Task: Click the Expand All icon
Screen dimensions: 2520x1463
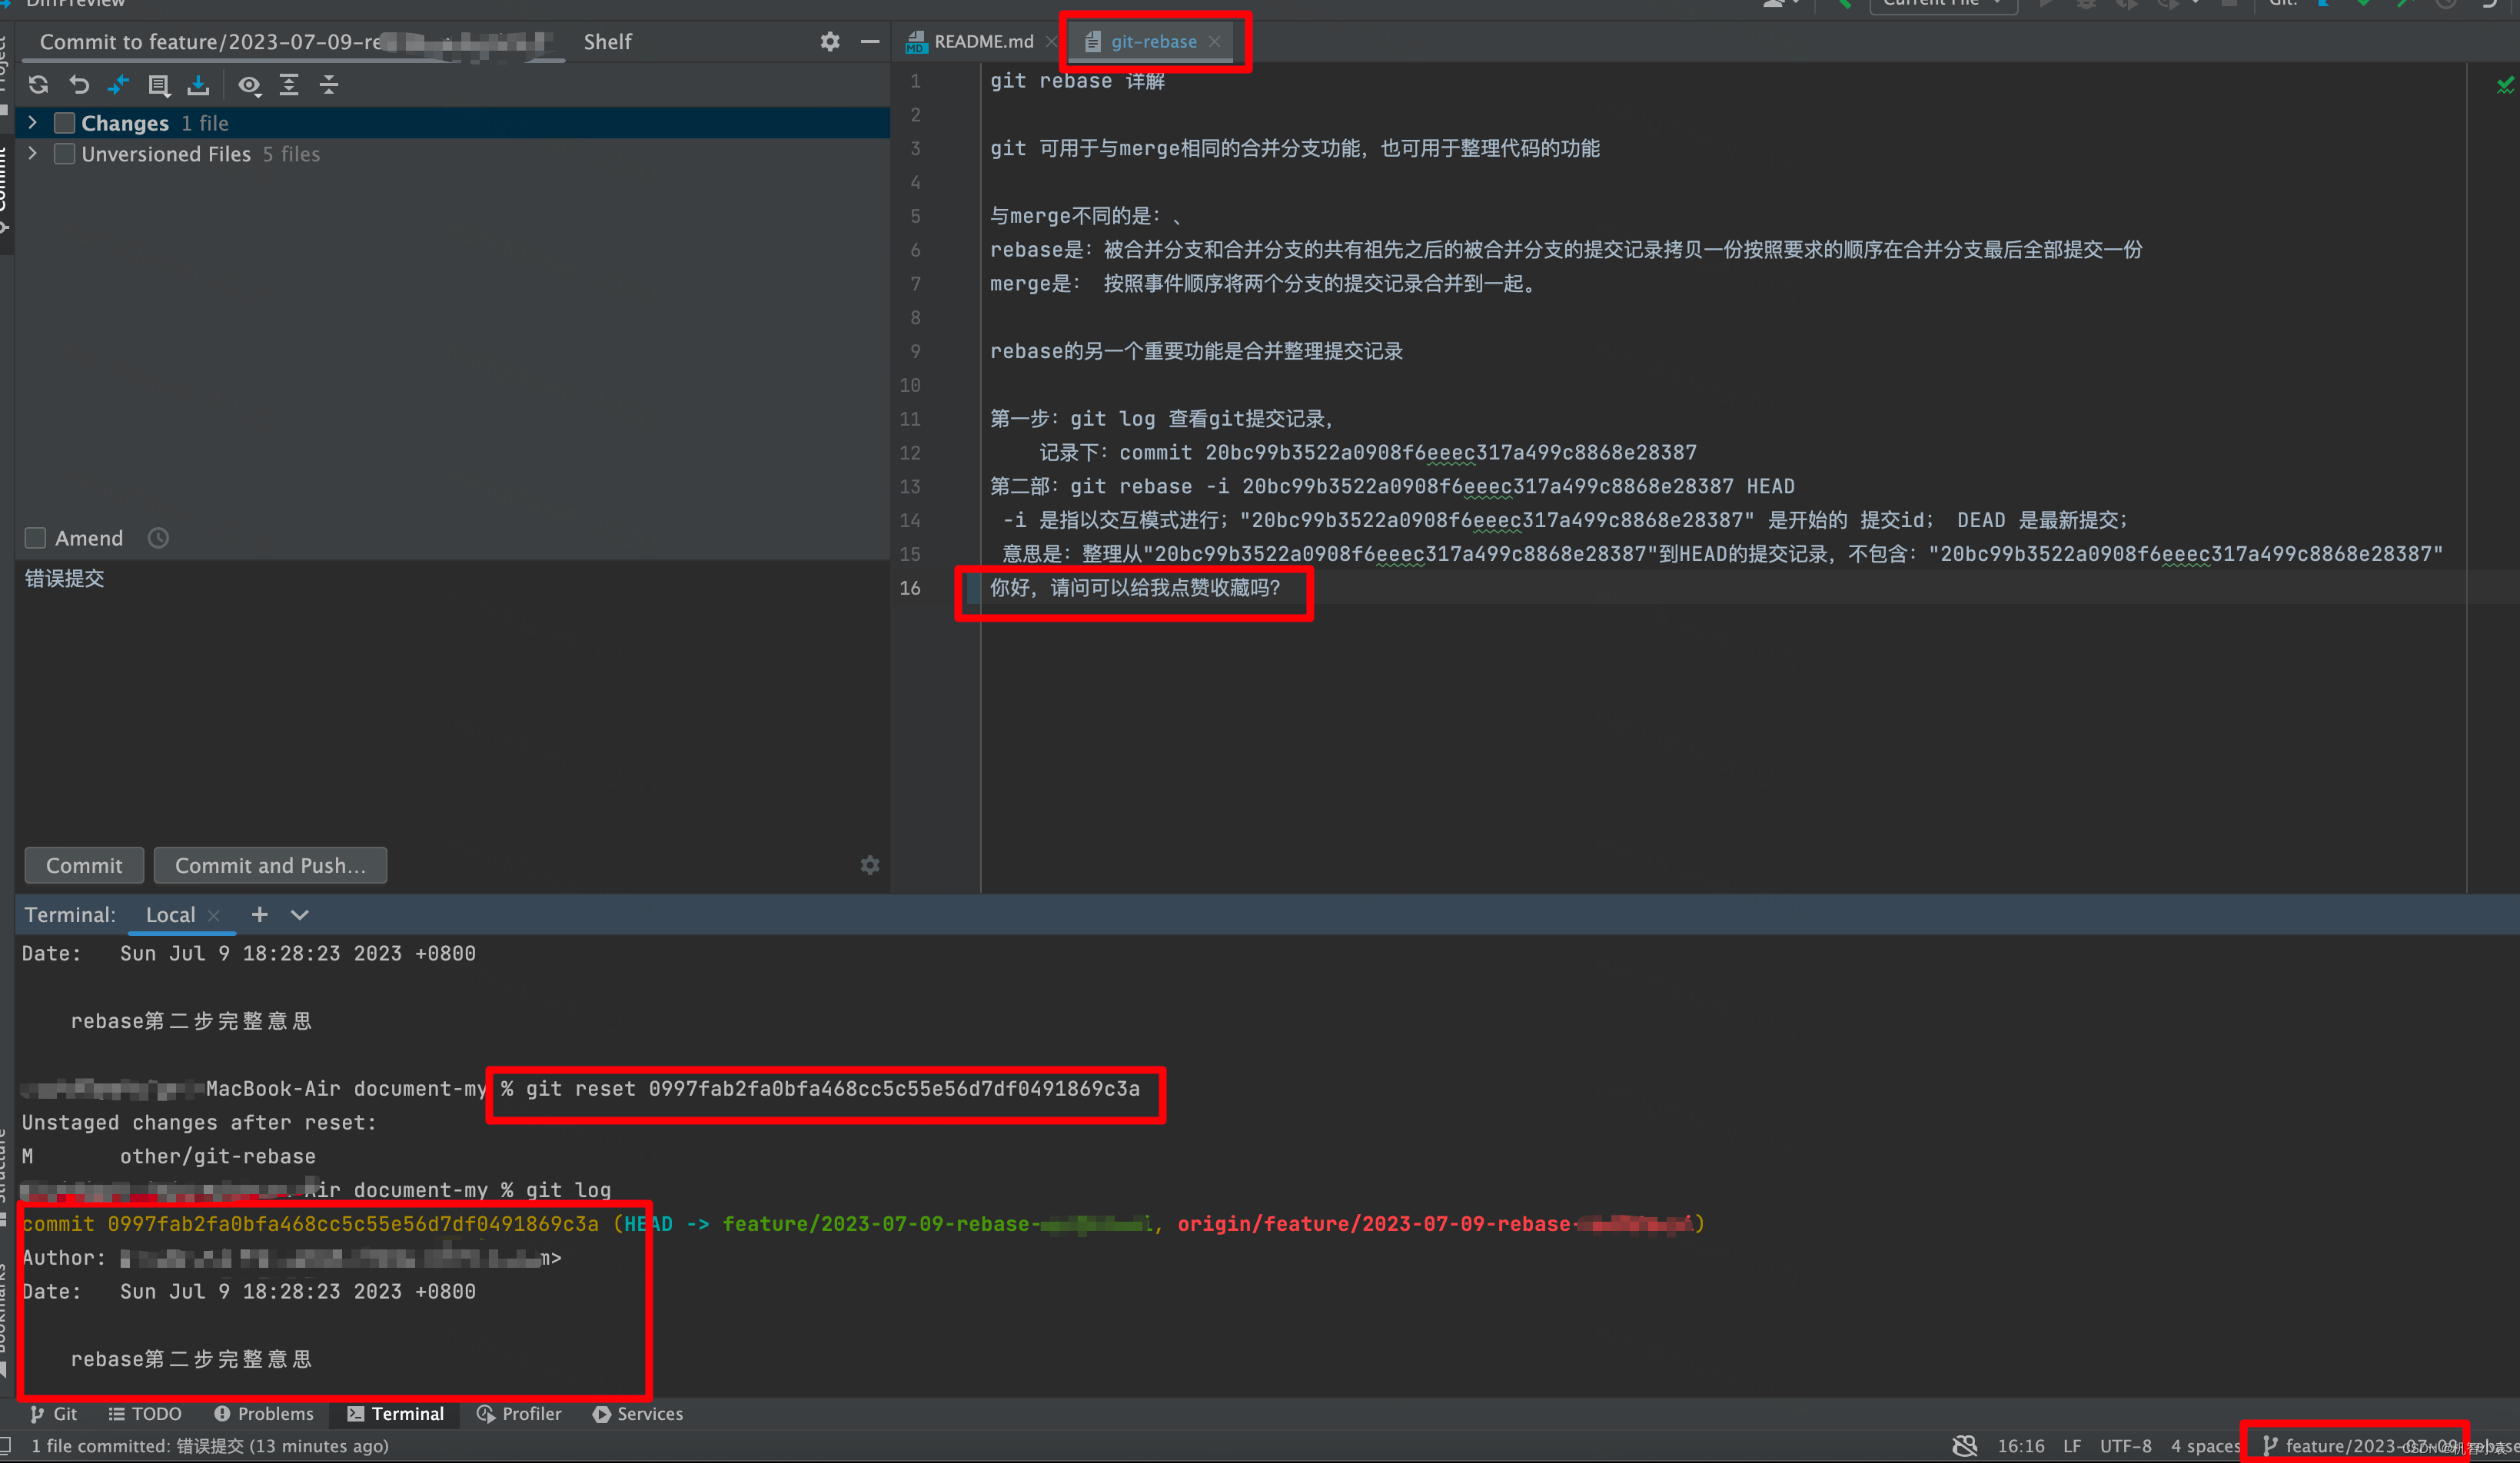Action: pos(289,85)
